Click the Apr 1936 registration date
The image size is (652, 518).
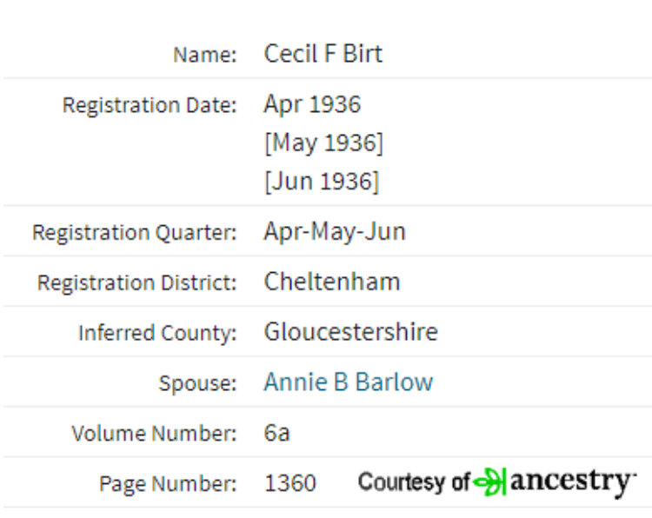click(312, 104)
